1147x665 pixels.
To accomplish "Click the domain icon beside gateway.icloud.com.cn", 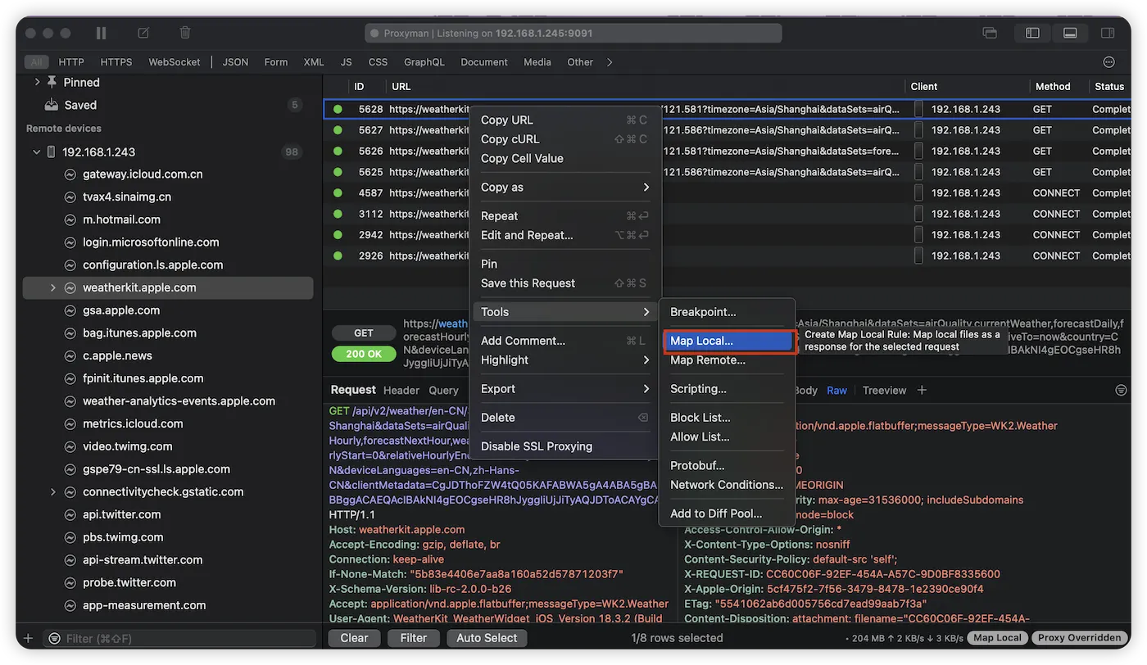I will (x=70, y=174).
